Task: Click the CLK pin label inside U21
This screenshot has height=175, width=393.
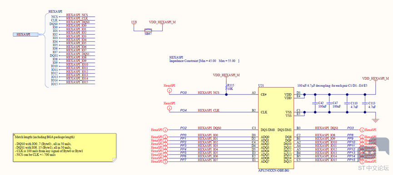Action: tap(264, 112)
